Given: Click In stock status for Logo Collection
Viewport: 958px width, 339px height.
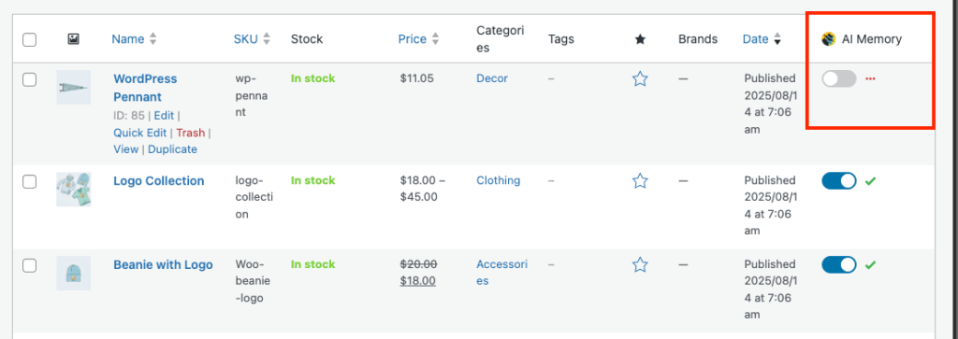Looking at the screenshot, I should tap(312, 180).
